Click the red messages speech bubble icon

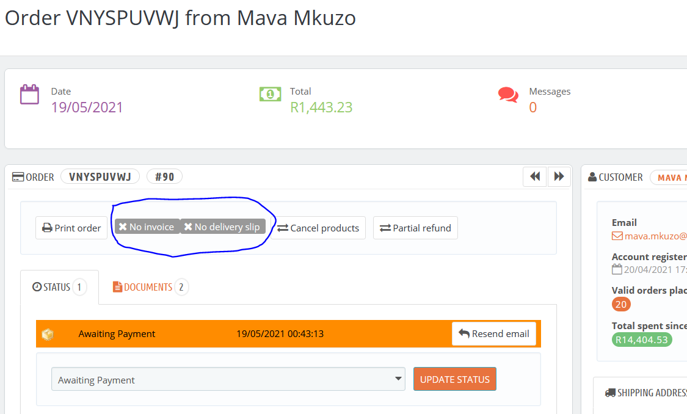tap(508, 95)
